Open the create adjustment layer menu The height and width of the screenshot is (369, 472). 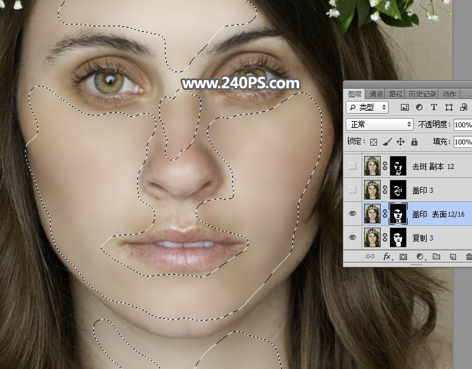coord(420,257)
